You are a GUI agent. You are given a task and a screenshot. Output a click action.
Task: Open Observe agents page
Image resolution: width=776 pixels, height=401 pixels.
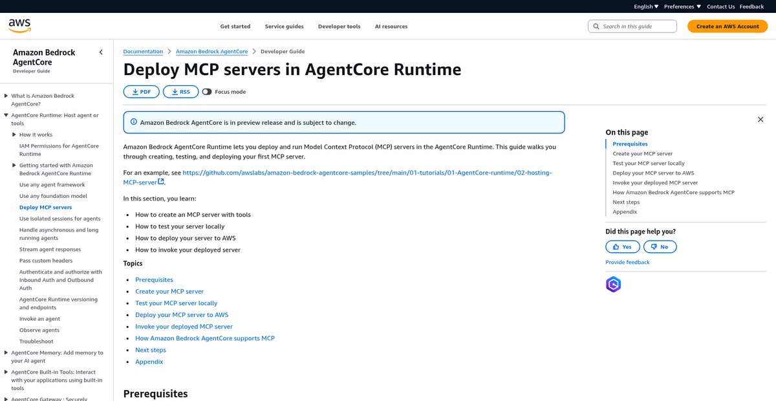coord(39,330)
